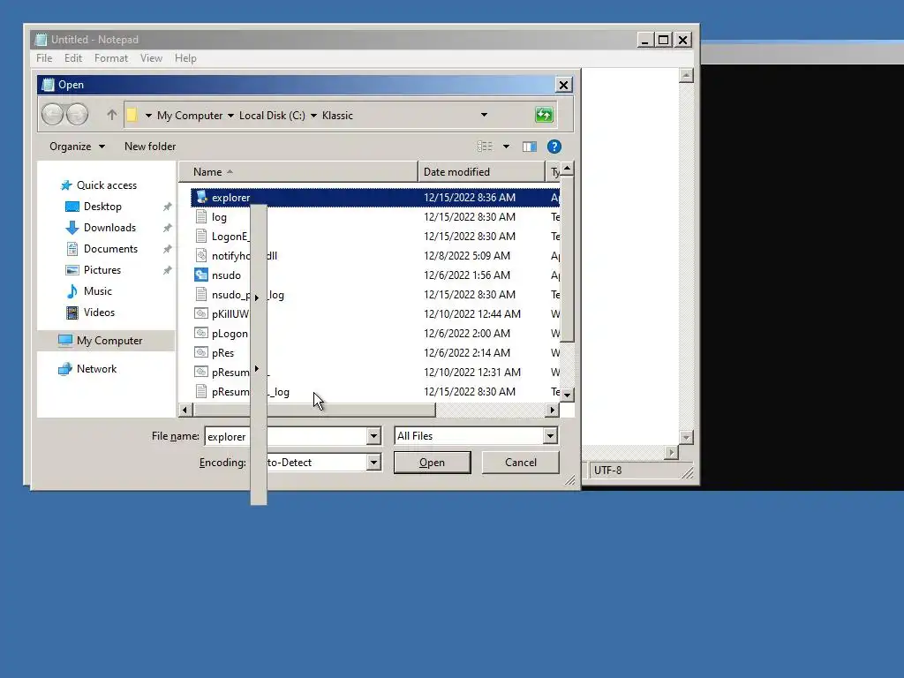Click the File name input field

(x=286, y=436)
